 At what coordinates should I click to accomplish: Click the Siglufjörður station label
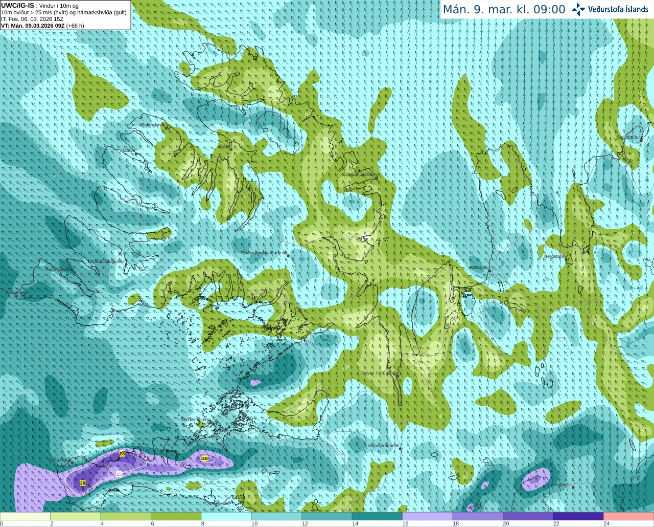(628, 137)
